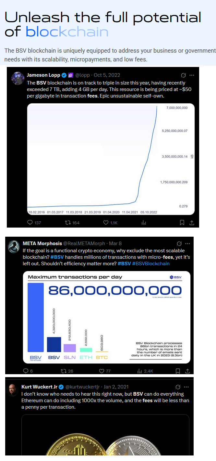Open more options on Jameson Lopp's tweet
Viewport: 216px width, 461px height.
[192, 75]
